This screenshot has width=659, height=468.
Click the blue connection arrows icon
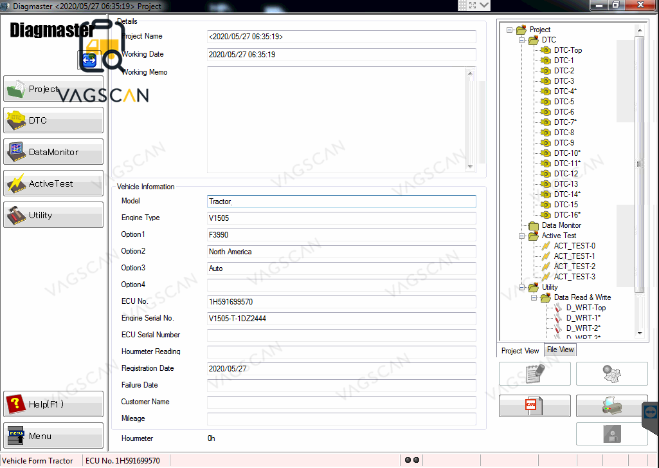pyautogui.click(x=88, y=61)
